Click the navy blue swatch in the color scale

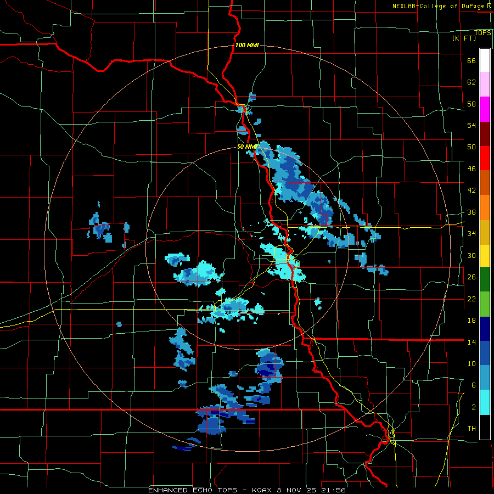coord(485,329)
